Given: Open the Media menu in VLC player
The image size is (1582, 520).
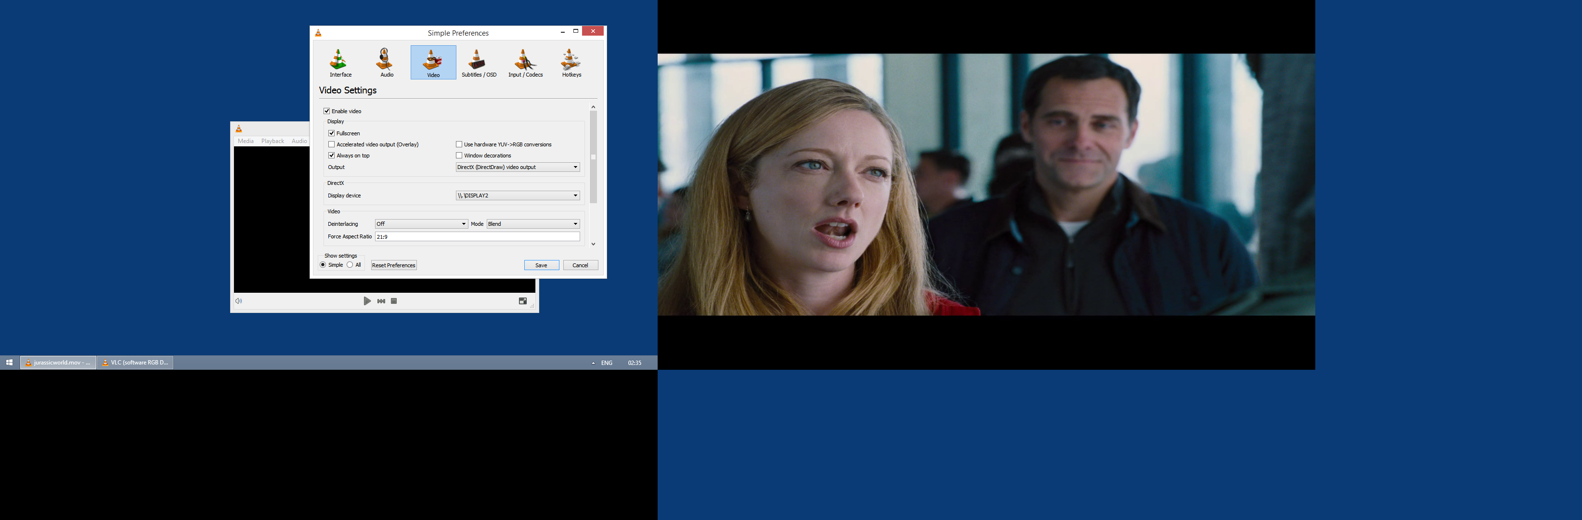Looking at the screenshot, I should click(246, 141).
